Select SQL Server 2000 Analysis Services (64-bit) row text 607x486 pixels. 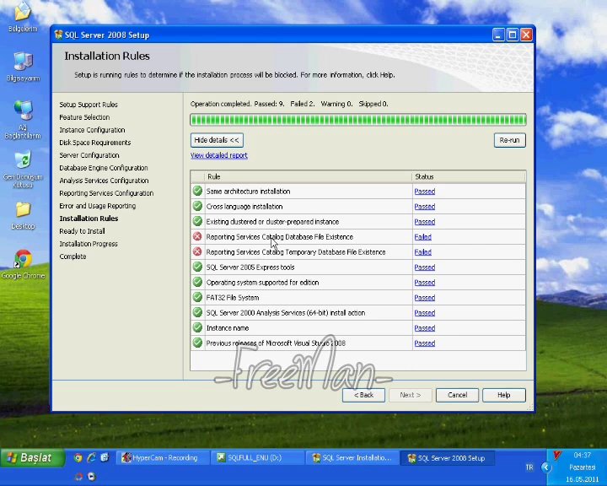tap(285, 313)
